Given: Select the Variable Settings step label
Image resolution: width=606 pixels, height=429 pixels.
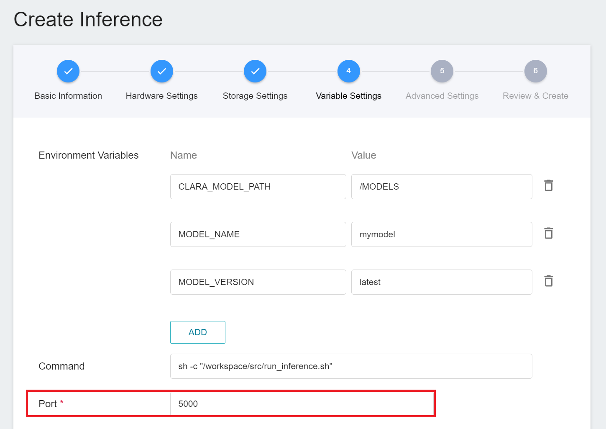Looking at the screenshot, I should point(348,96).
